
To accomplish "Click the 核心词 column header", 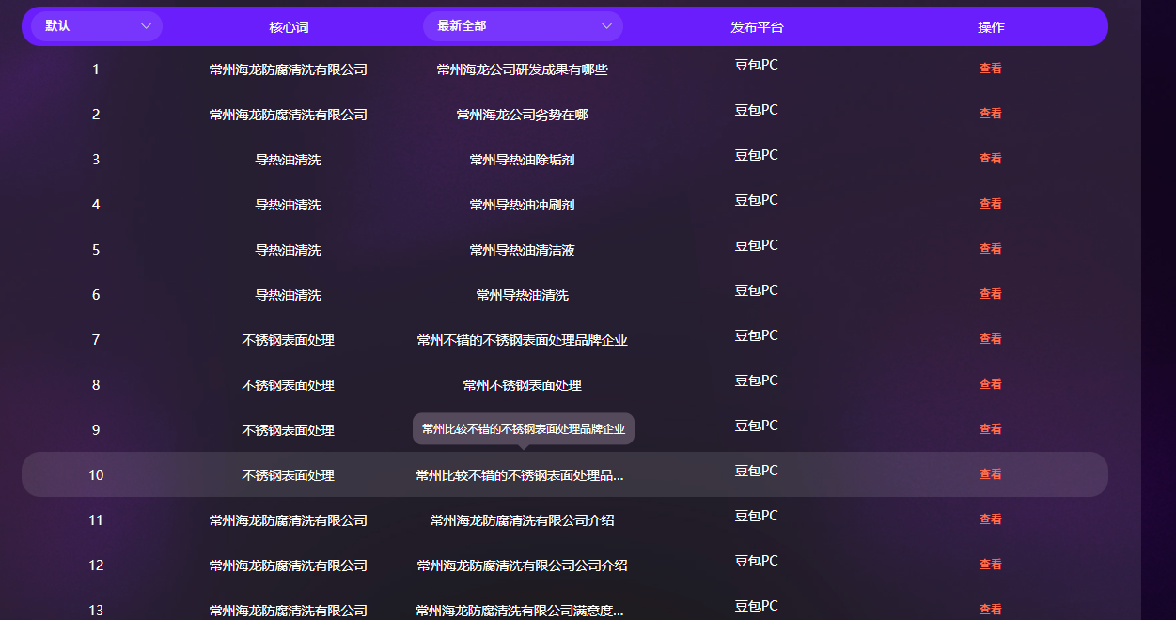I will [289, 27].
